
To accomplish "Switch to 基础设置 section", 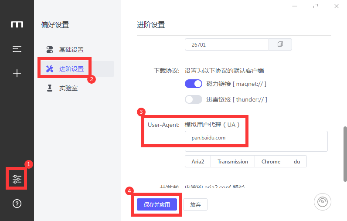I will click(x=71, y=50).
